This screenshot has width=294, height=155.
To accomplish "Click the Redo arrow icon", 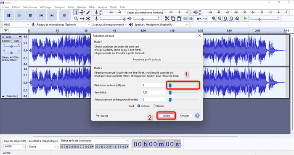I will tap(205, 19).
